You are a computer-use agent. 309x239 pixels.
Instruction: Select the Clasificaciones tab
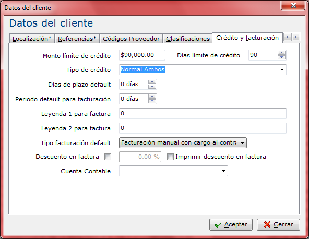coord(188,39)
